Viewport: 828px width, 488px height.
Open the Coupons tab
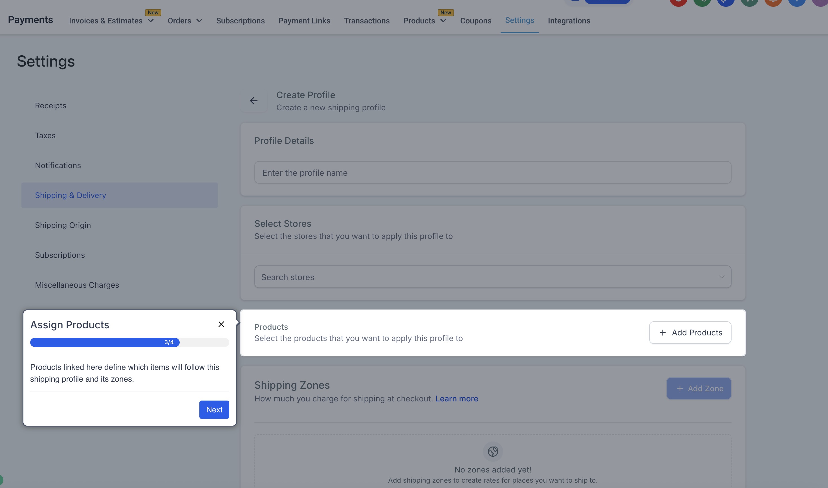(475, 21)
